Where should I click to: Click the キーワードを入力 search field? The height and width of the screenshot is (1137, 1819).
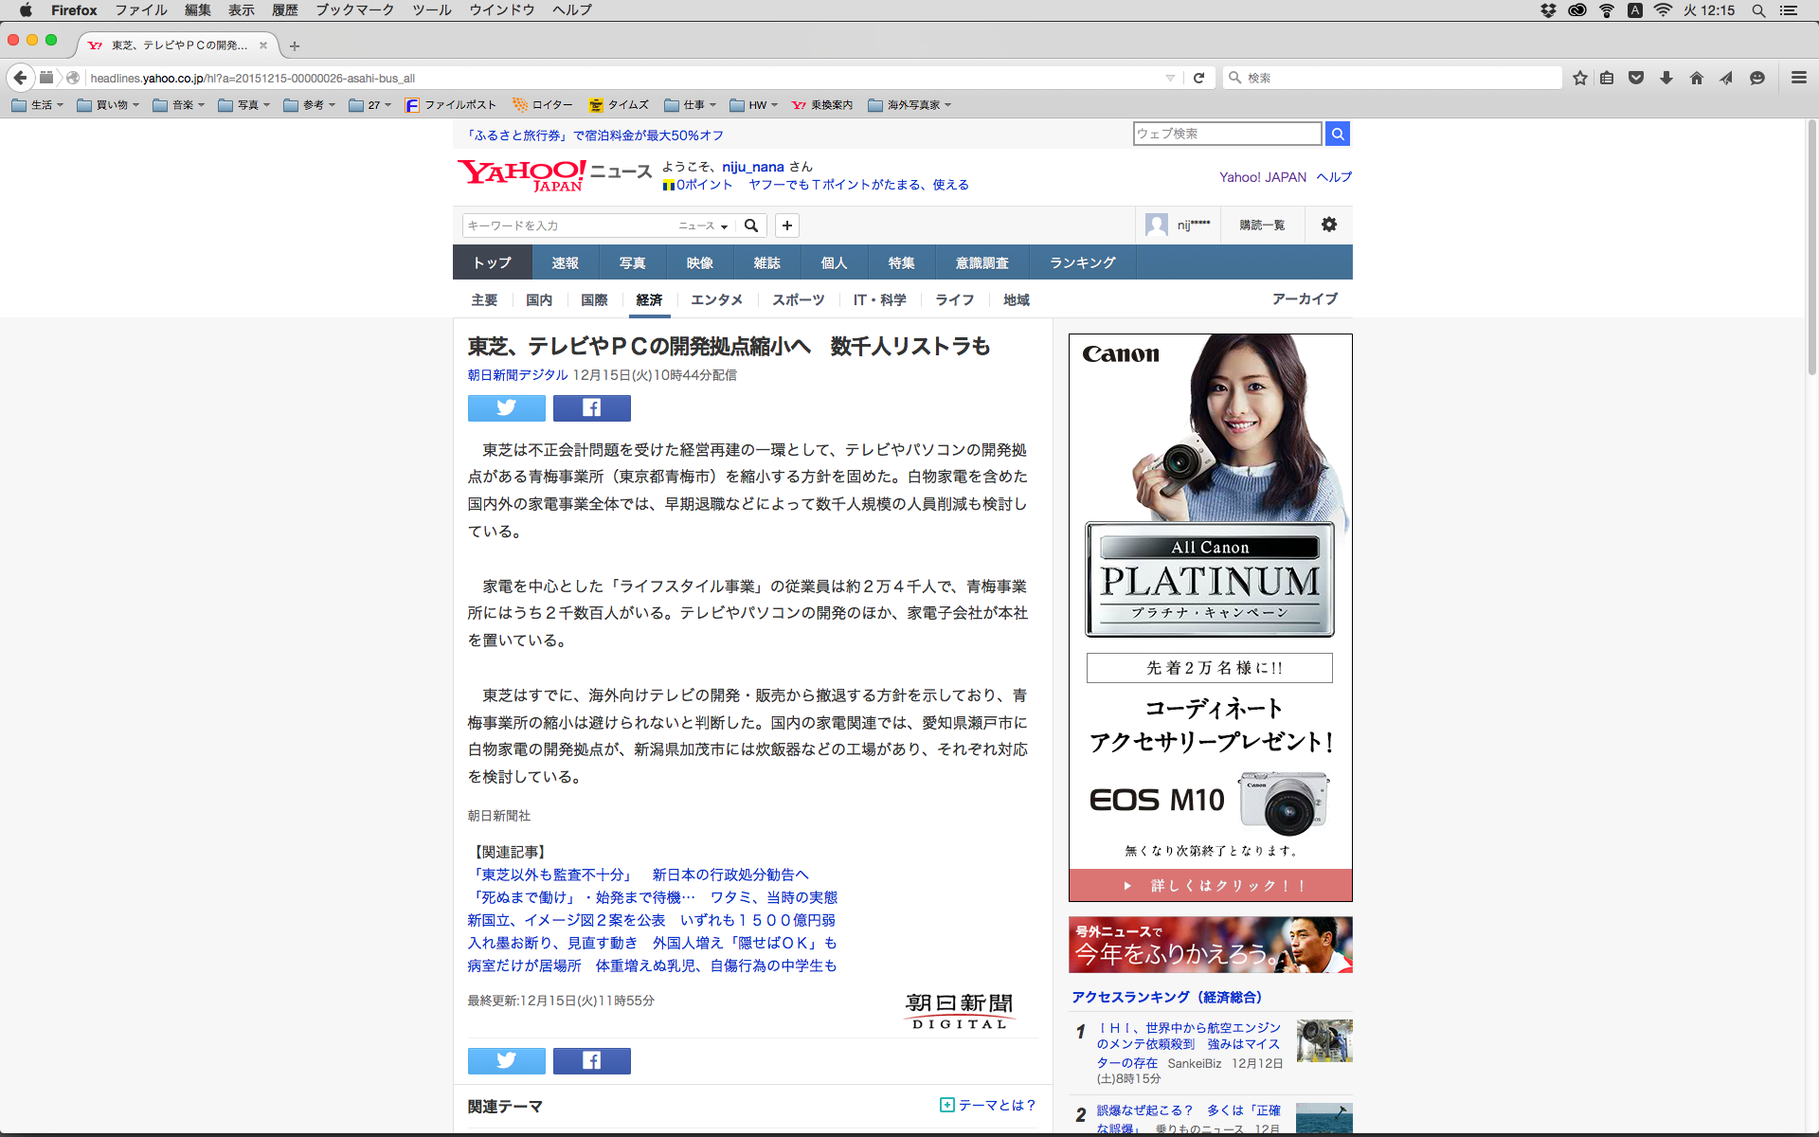[567, 226]
